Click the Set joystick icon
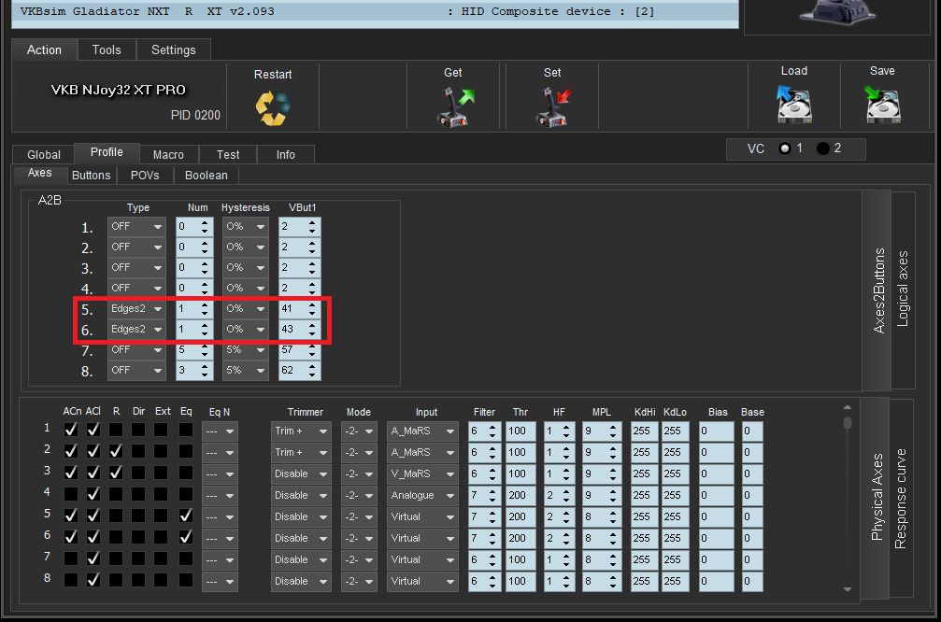This screenshot has width=941, height=622. pyautogui.click(x=552, y=106)
